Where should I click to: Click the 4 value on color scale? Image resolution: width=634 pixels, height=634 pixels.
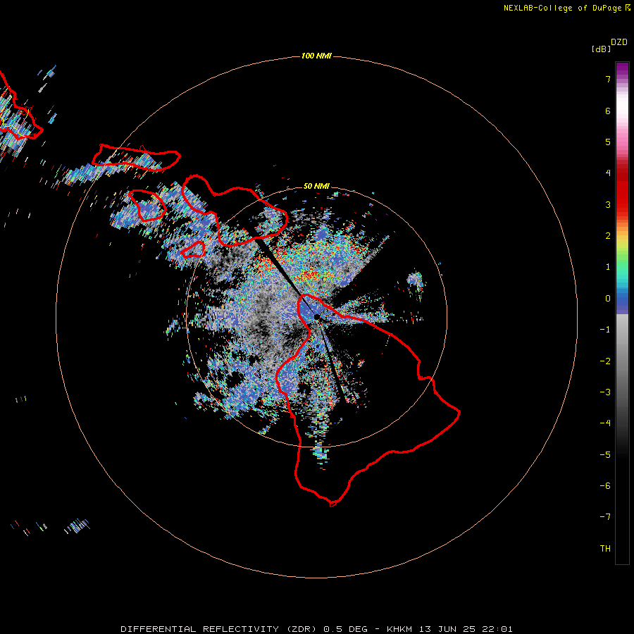(608, 173)
